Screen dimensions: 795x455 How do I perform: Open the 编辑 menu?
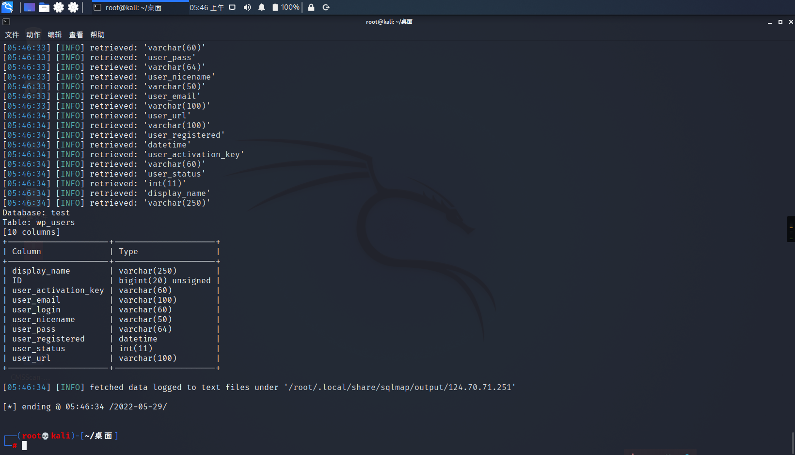[54, 34]
